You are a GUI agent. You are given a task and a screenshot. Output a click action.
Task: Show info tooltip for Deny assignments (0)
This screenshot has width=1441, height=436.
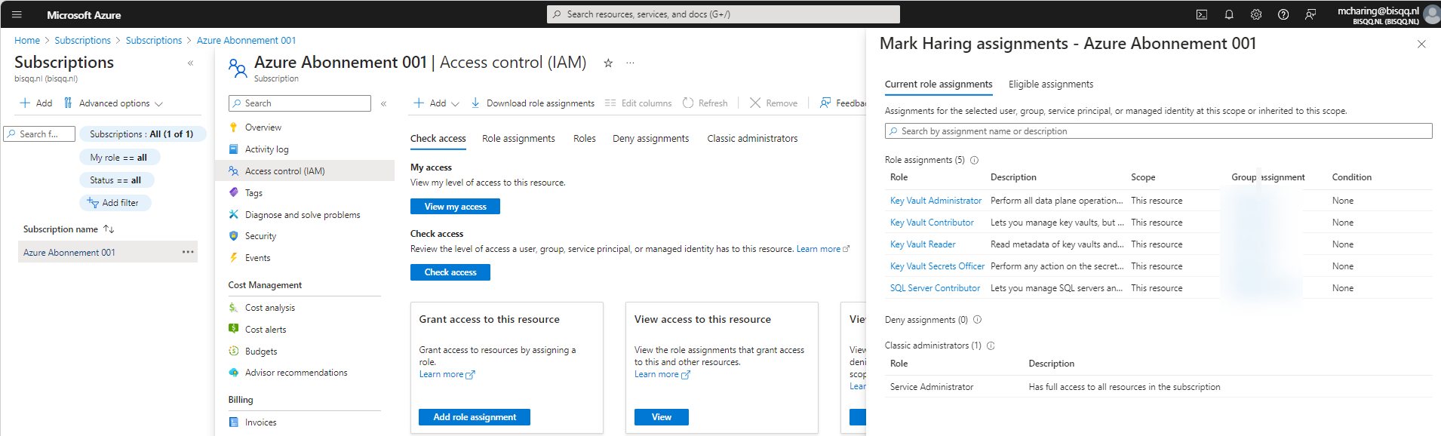pos(977,320)
